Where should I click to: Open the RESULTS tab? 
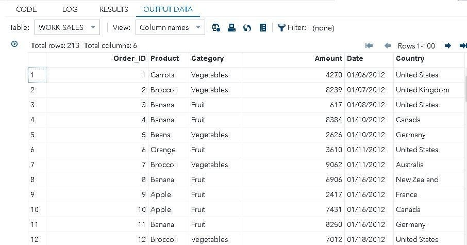[x=114, y=9]
